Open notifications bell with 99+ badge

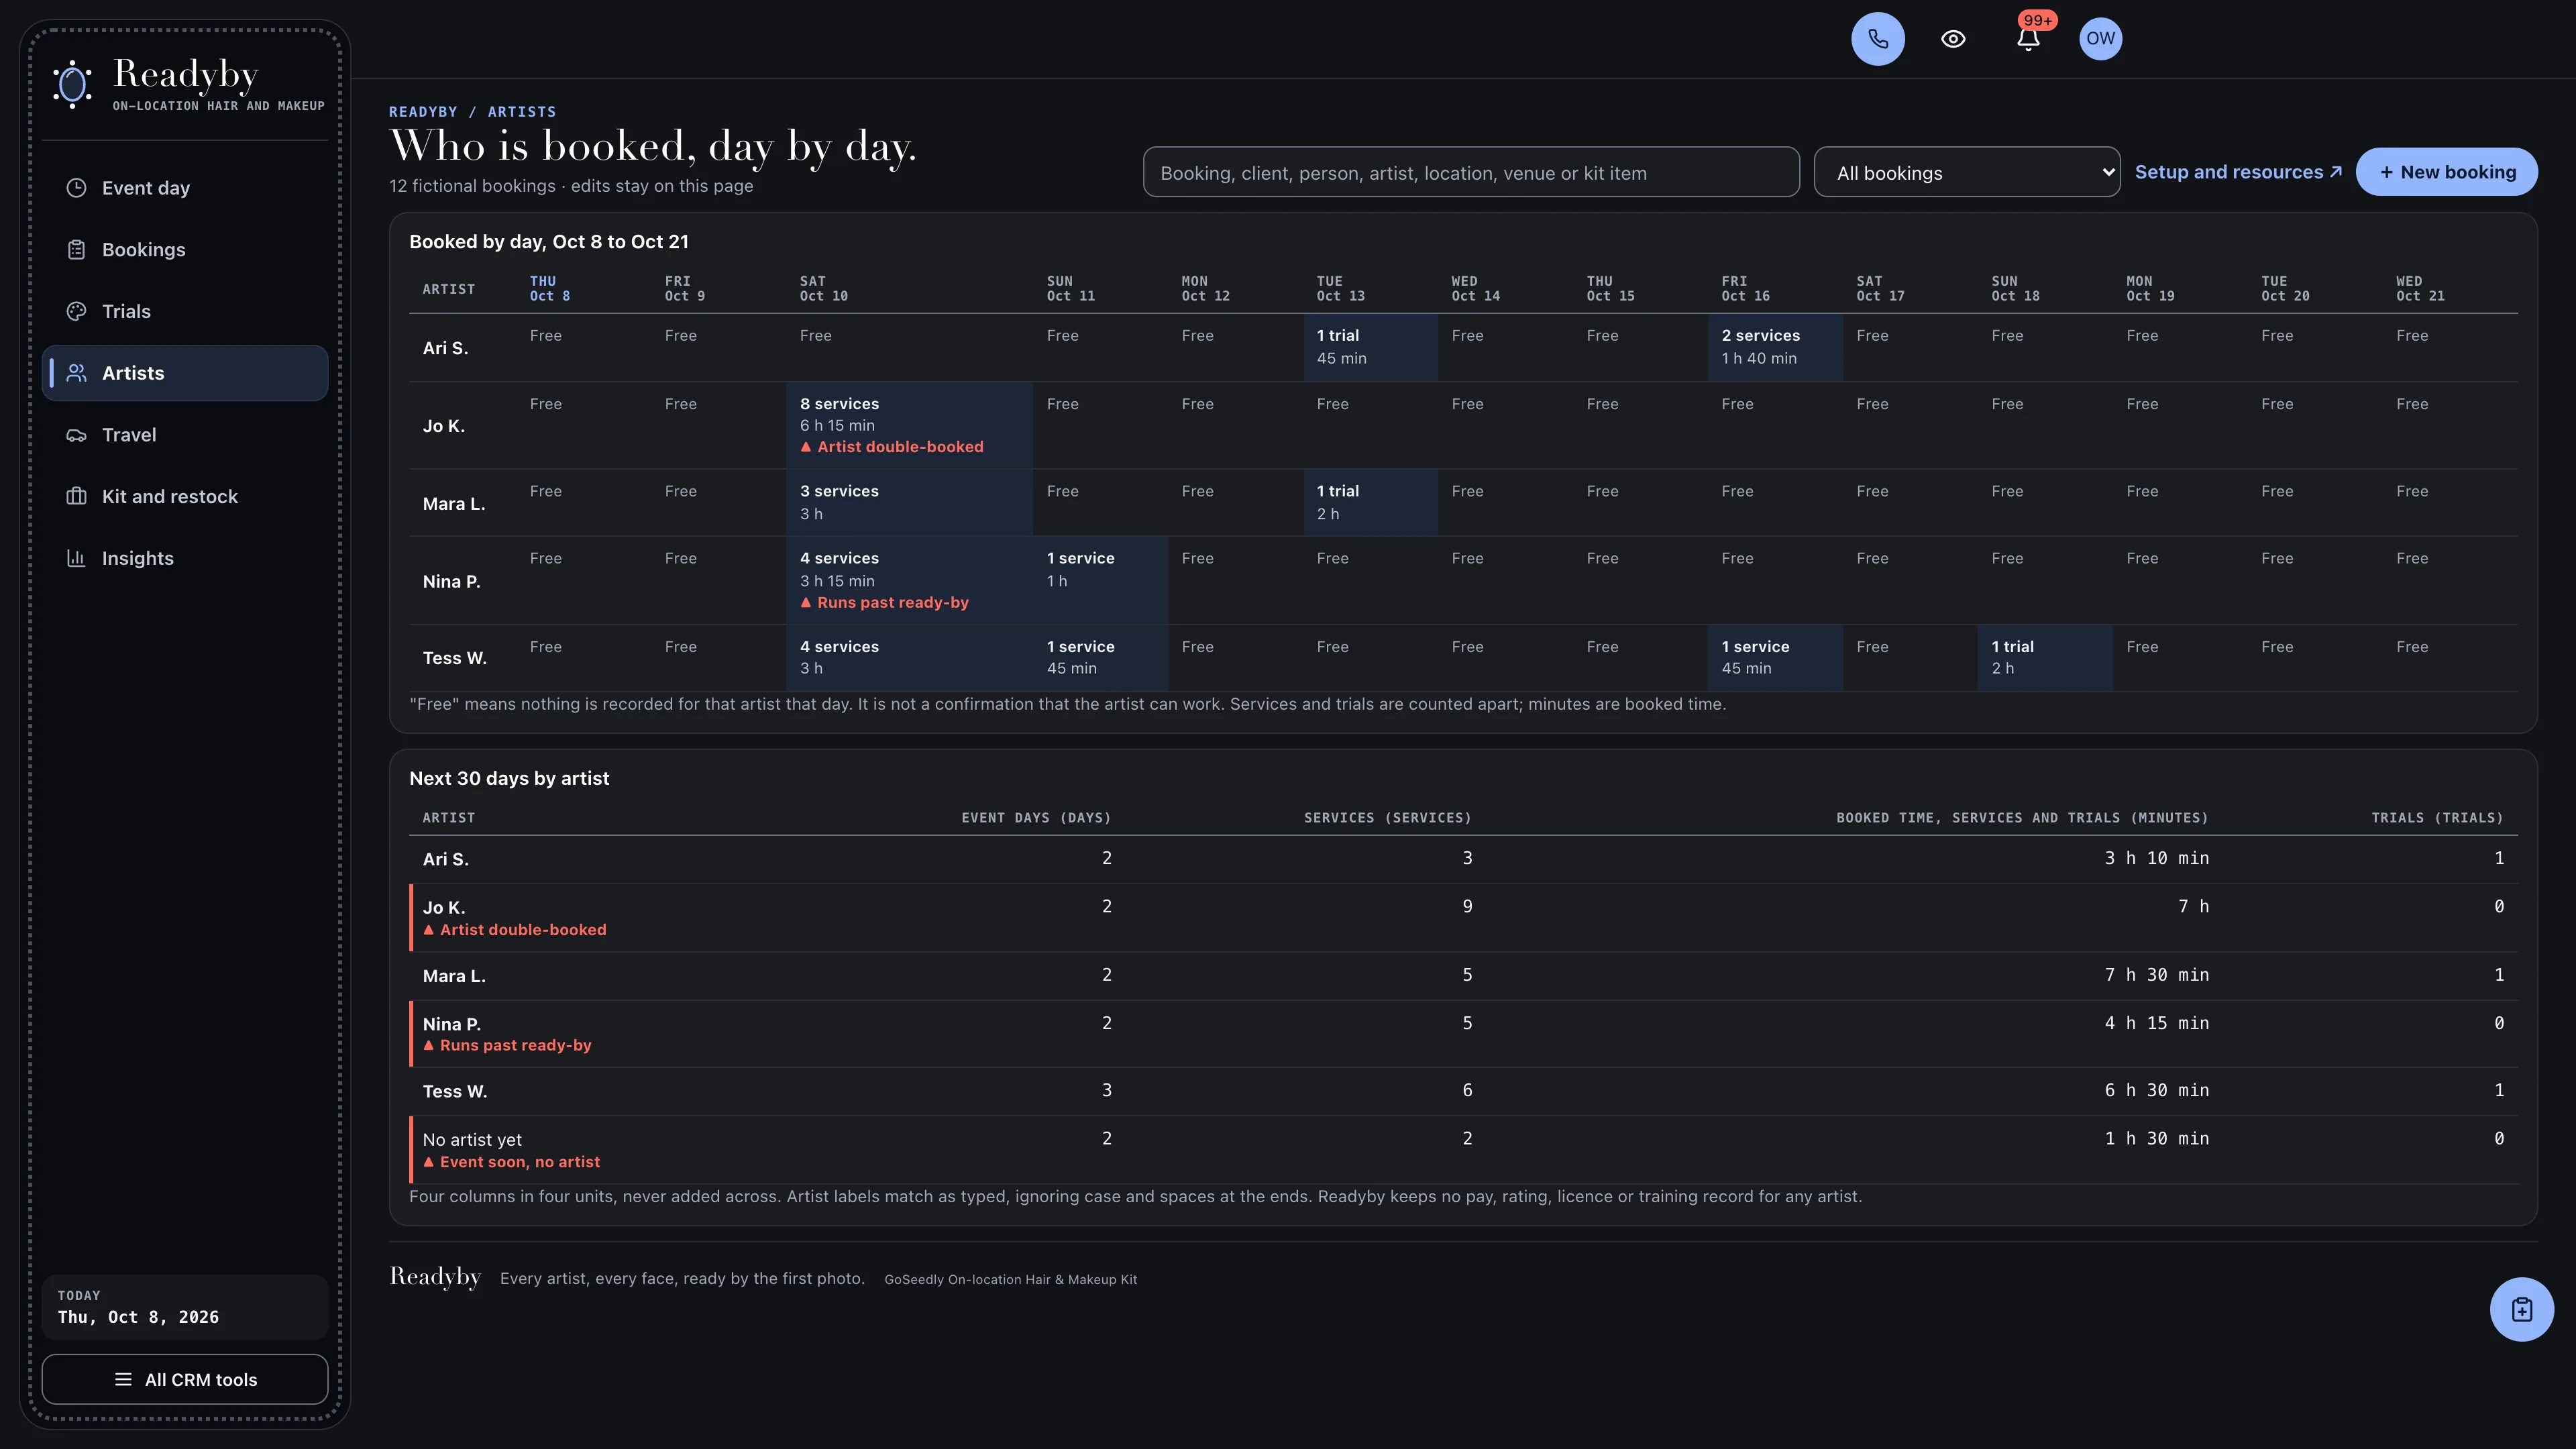coord(2028,39)
